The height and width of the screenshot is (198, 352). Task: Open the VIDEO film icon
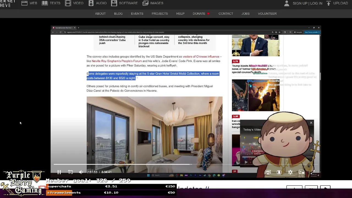(68, 3)
